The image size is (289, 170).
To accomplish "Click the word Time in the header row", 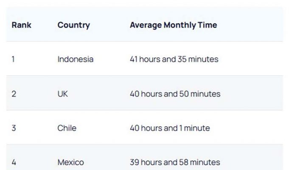I will pos(207,25).
